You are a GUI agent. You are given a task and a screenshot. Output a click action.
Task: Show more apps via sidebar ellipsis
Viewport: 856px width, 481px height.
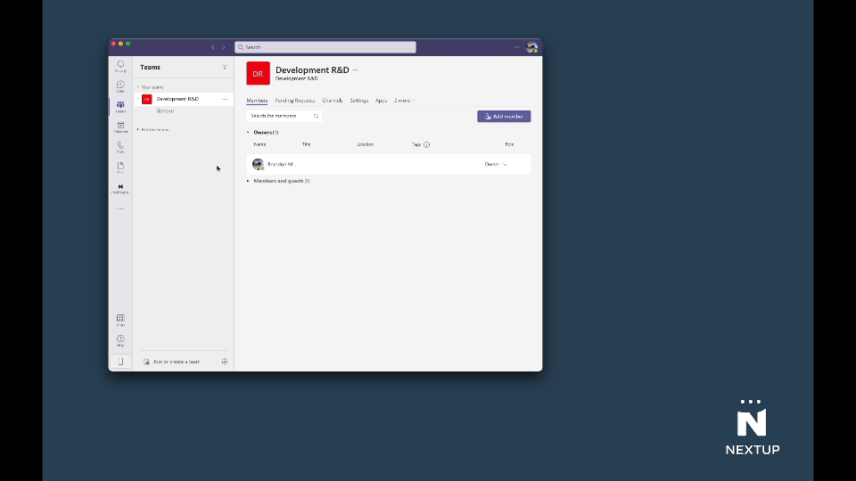(120, 208)
